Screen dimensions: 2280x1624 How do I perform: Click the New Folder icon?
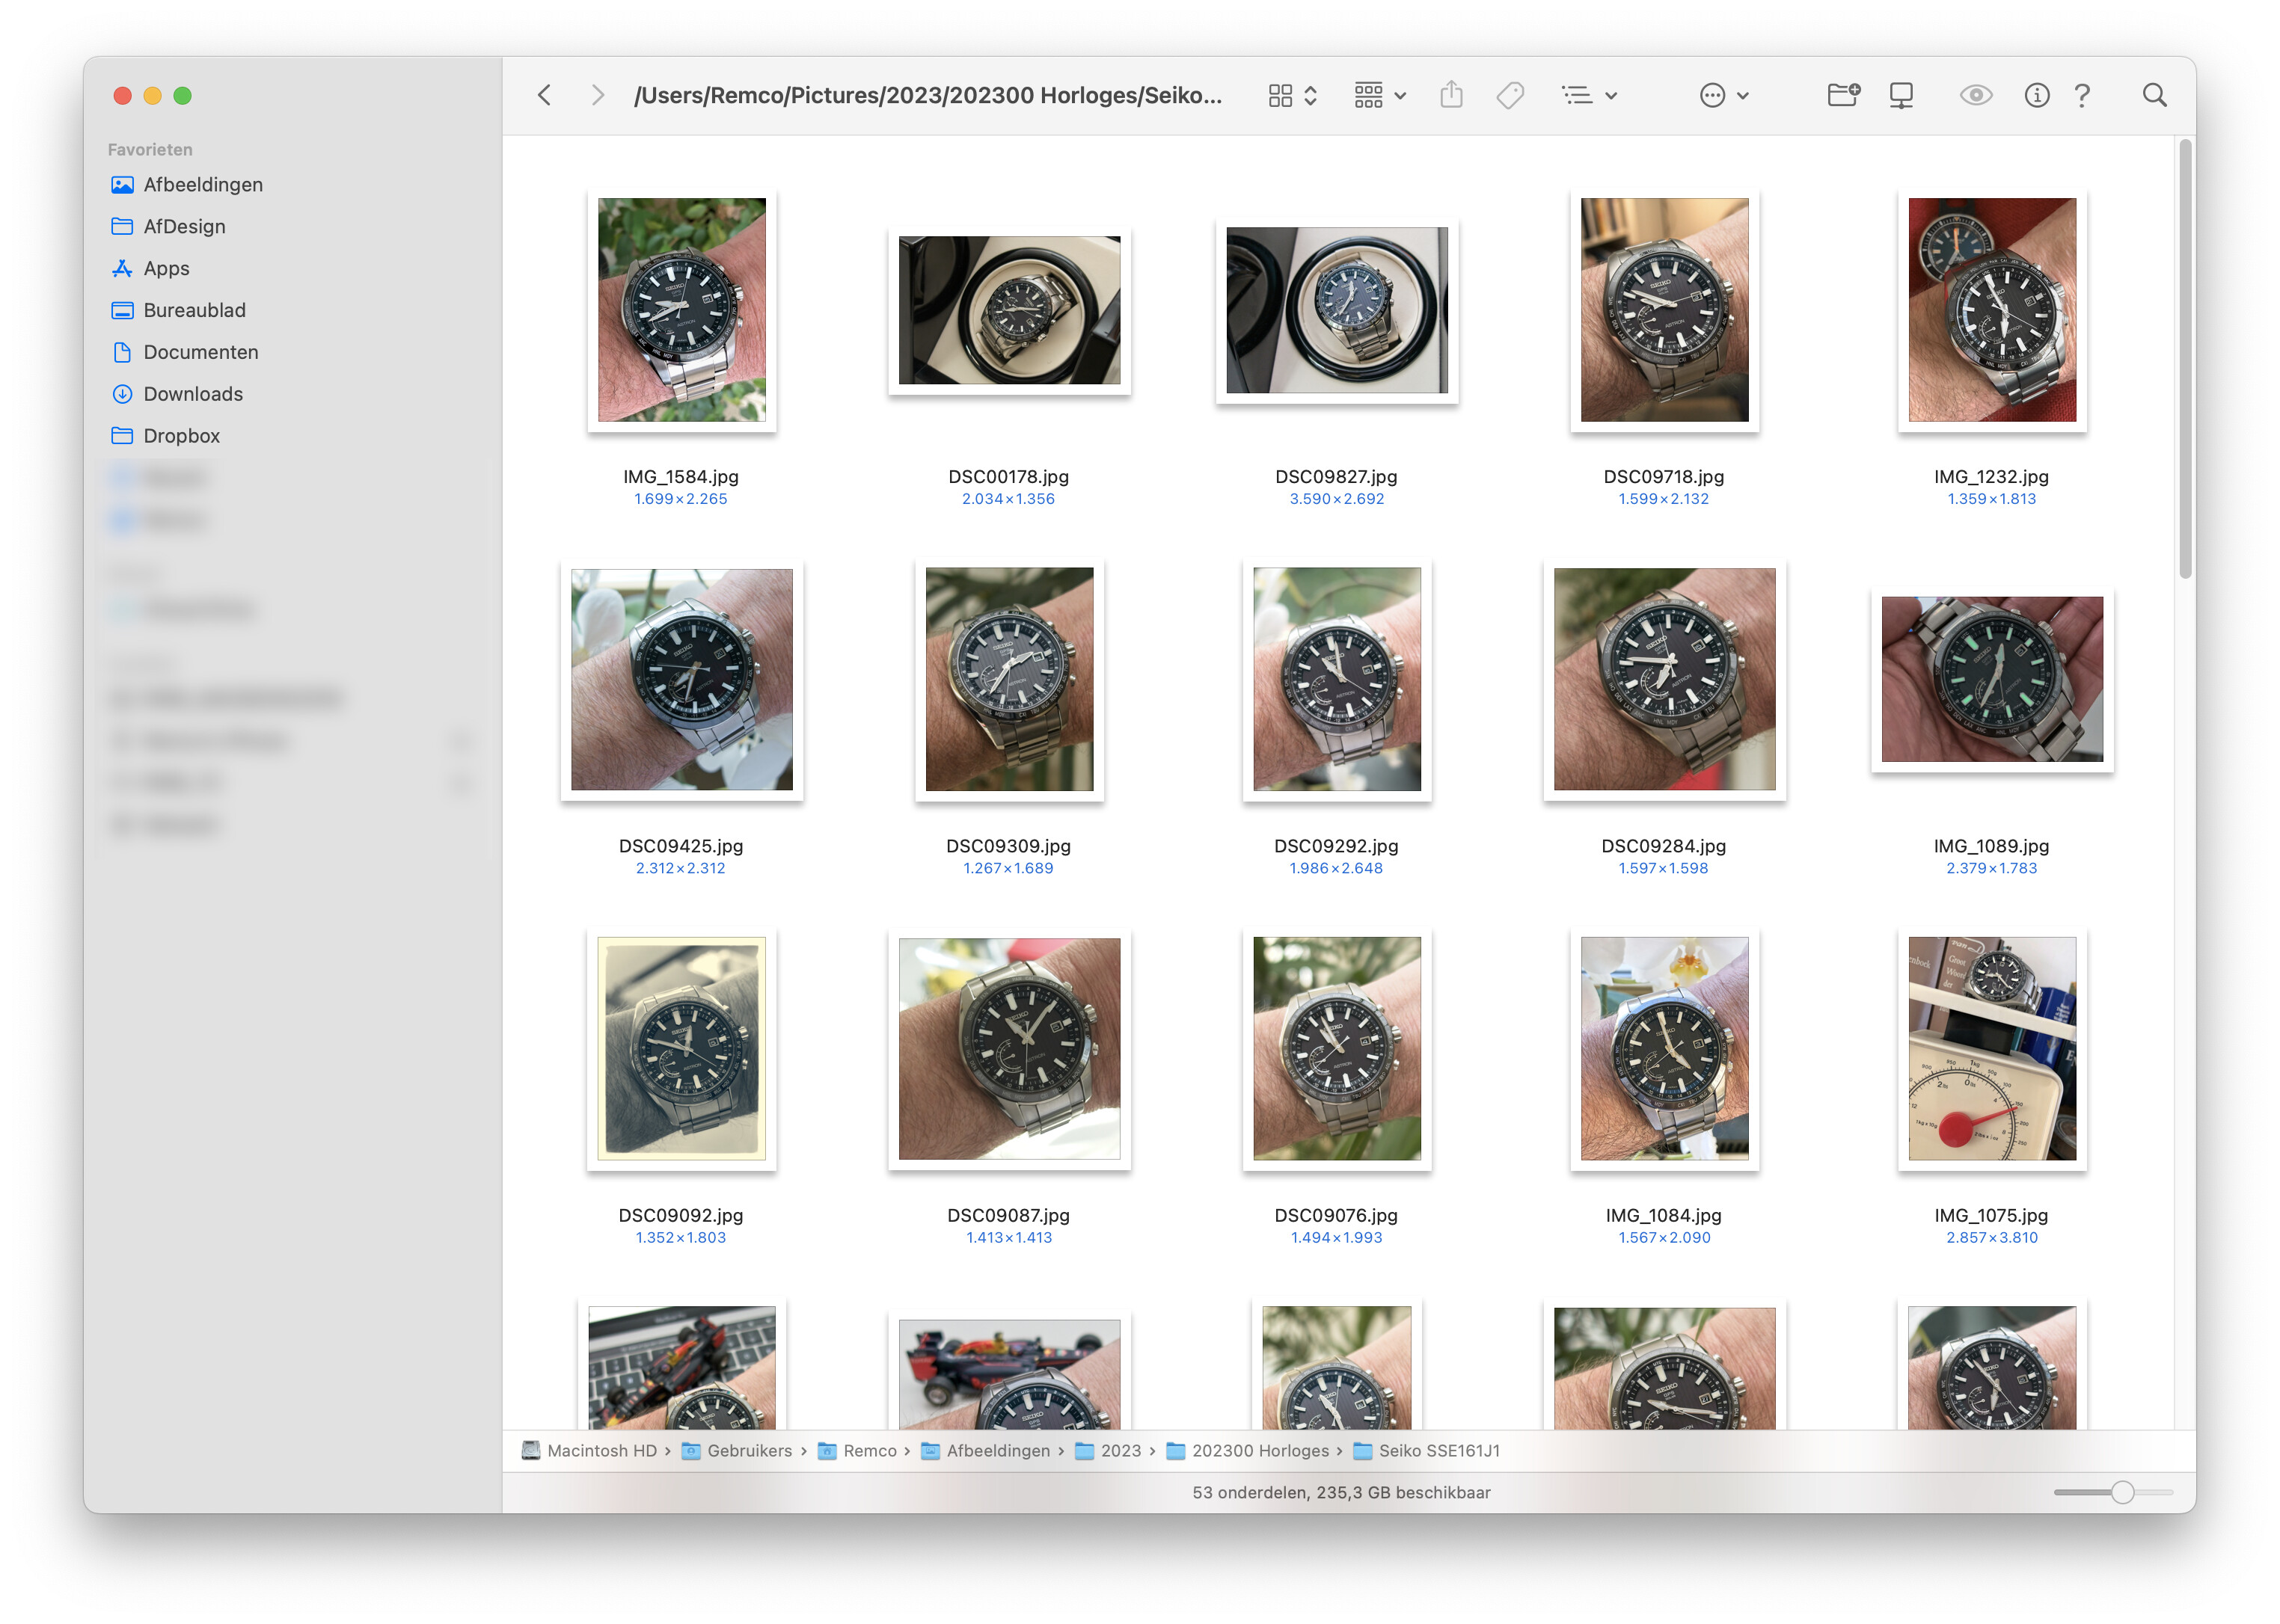pyautogui.click(x=1843, y=95)
